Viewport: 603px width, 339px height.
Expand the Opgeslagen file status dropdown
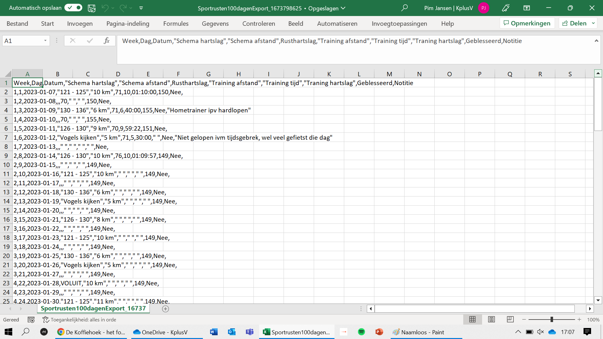343,8
